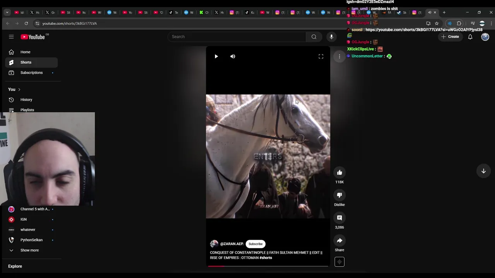The height and width of the screenshot is (278, 495).
Task: Reload the page
Action: pos(26,24)
